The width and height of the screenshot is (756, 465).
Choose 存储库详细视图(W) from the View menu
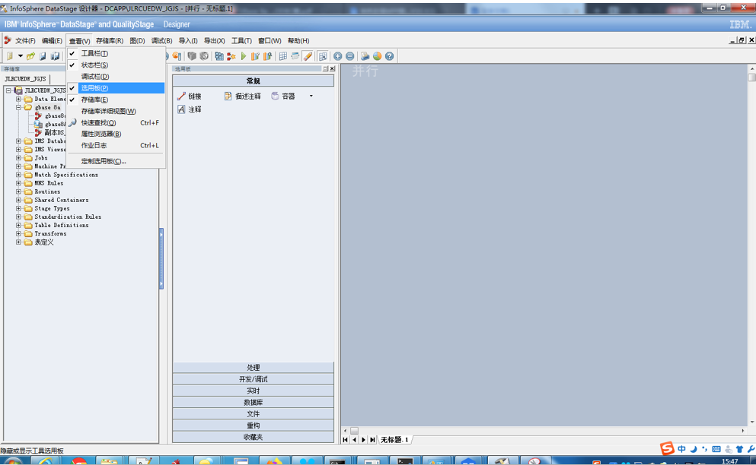tap(116, 111)
